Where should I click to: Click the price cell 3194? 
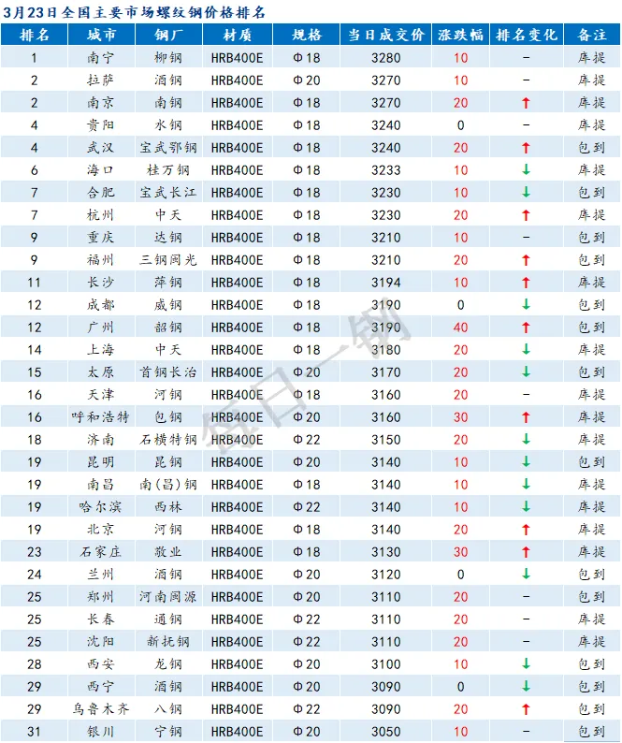pos(386,283)
